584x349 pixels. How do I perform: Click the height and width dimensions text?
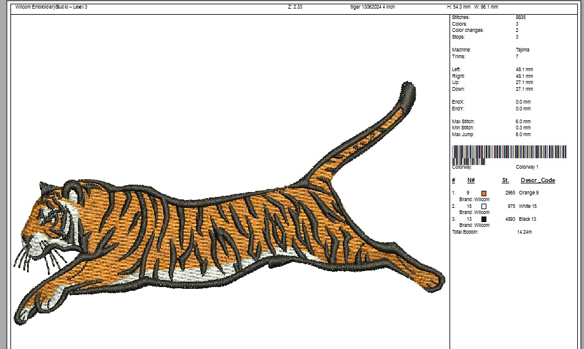point(472,7)
